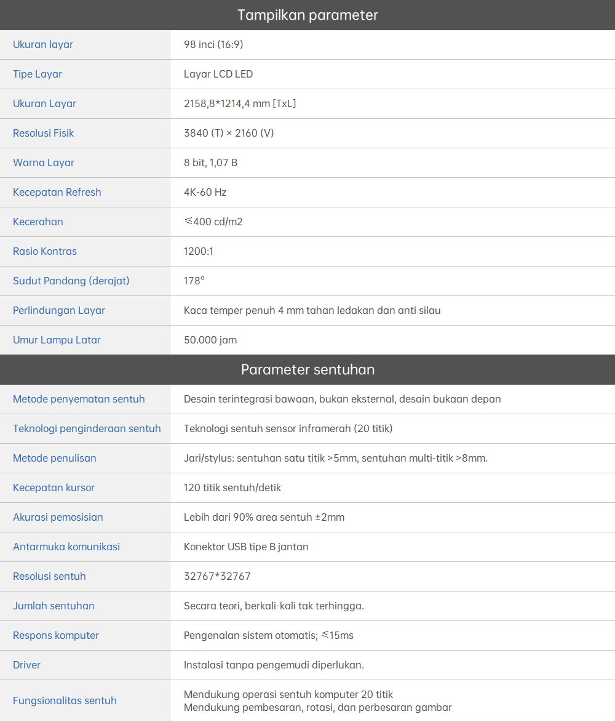Click the "Fungsionalitas sentuh" label
This screenshot has width=615, height=722.
pyautogui.click(x=65, y=700)
